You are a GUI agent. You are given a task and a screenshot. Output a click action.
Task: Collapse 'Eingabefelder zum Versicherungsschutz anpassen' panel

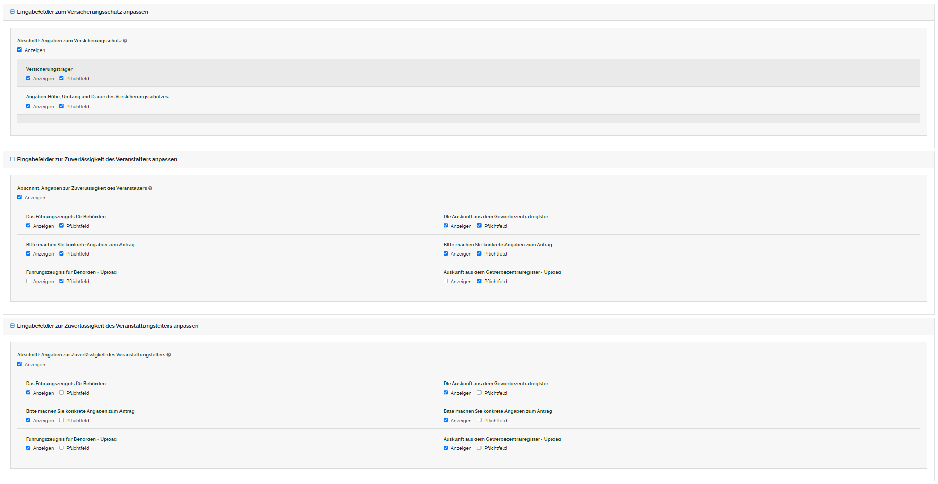pos(12,12)
